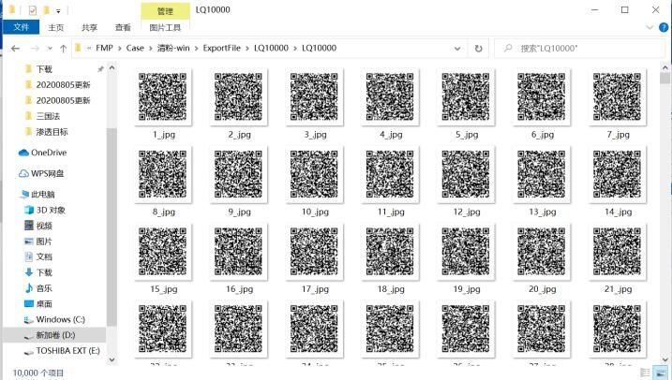
Task: Select the 16_jpg QR code thumbnail
Action: [238, 252]
